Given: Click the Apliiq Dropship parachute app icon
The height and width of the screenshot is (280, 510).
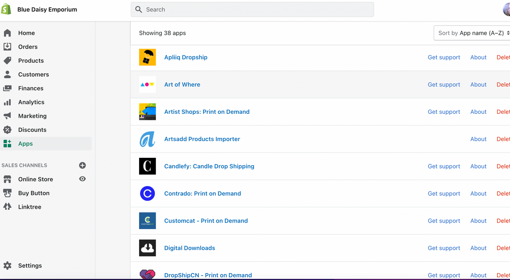Looking at the screenshot, I should click(x=147, y=57).
